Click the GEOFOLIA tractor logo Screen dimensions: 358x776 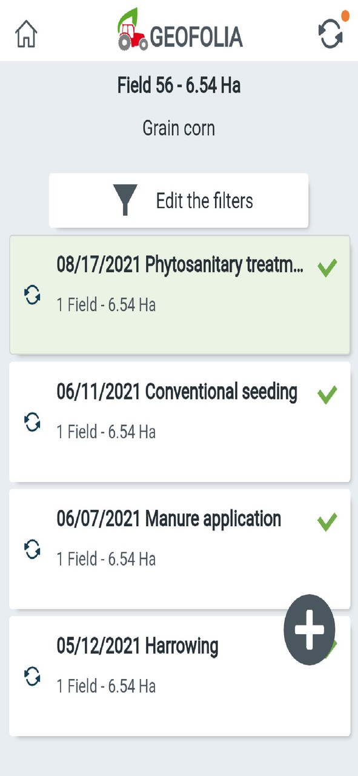pyautogui.click(x=132, y=33)
